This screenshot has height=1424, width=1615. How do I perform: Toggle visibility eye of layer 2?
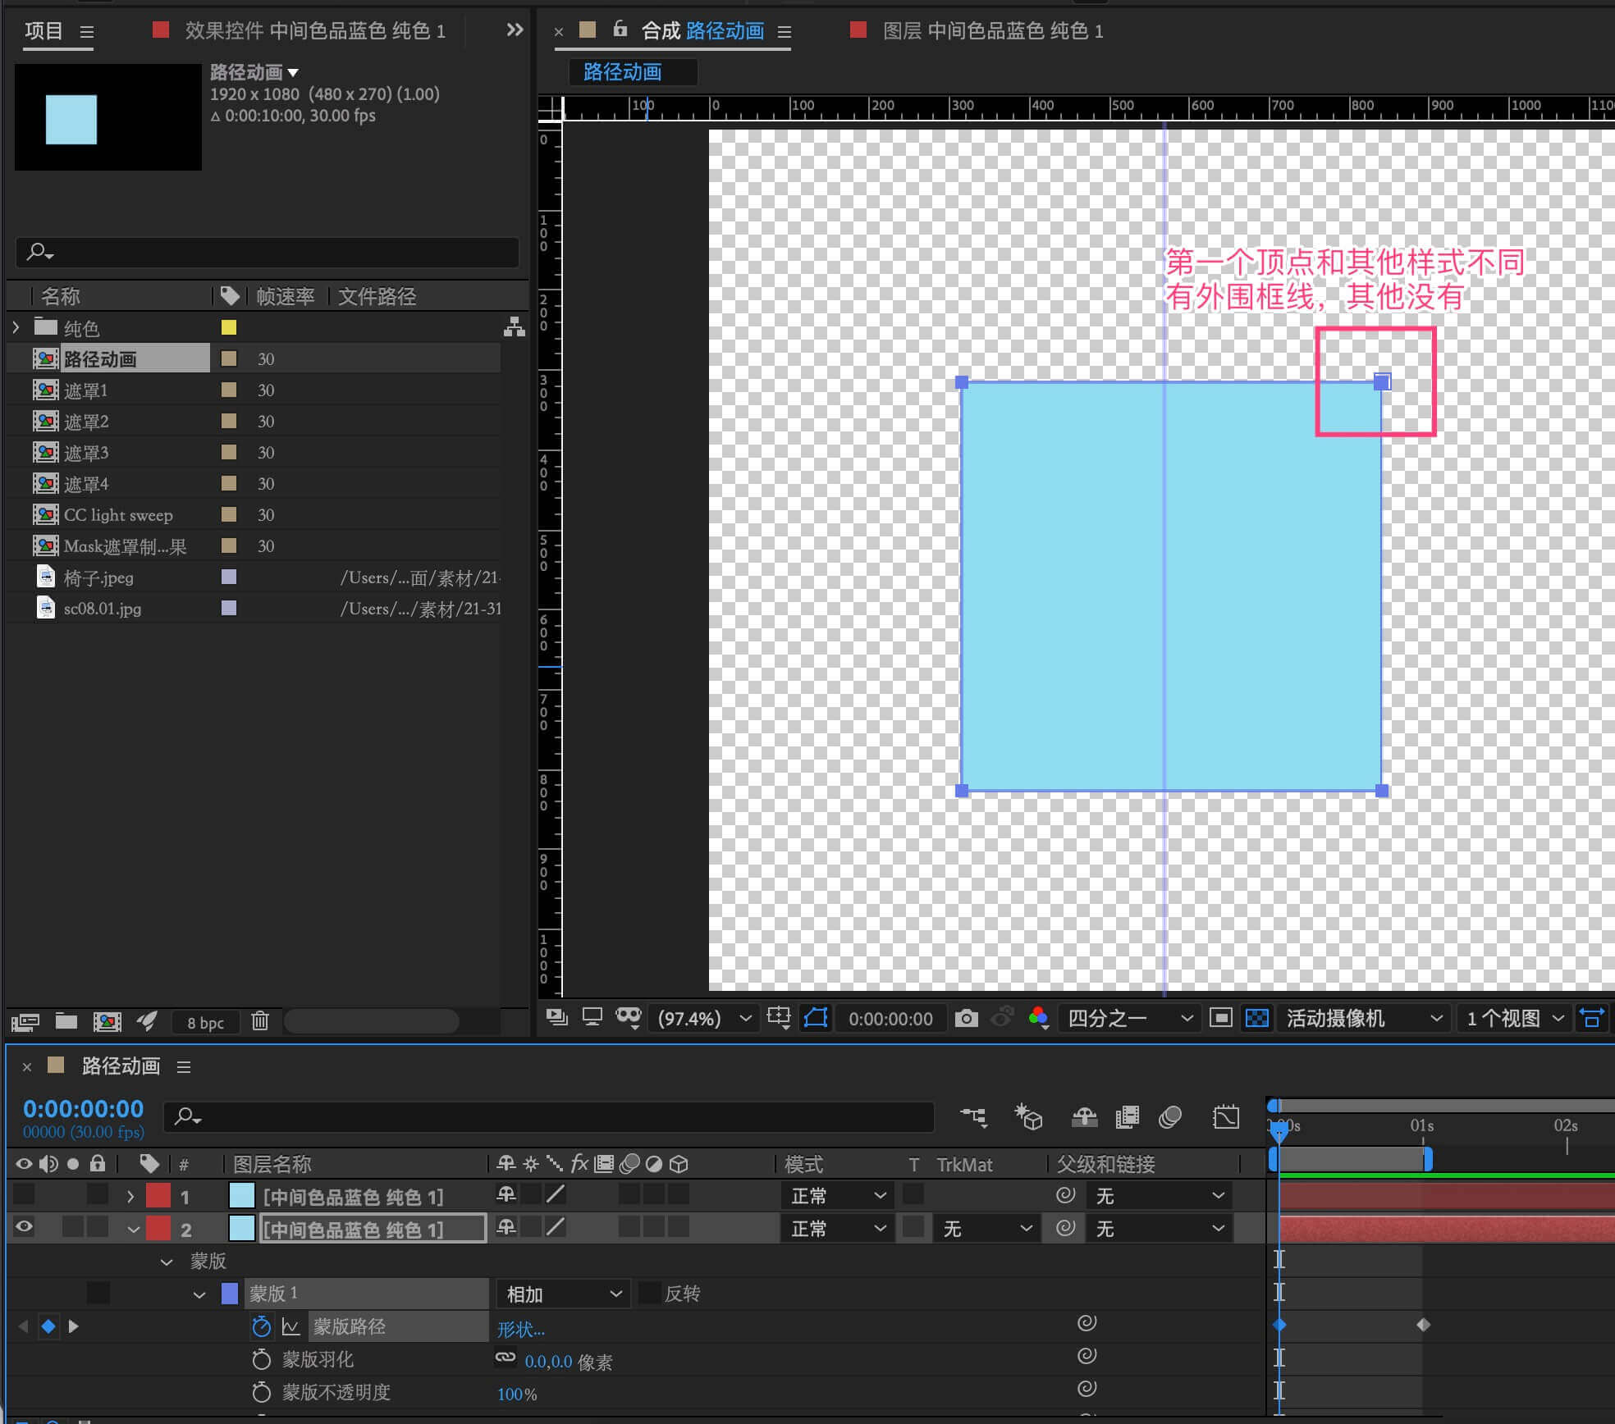(24, 1227)
